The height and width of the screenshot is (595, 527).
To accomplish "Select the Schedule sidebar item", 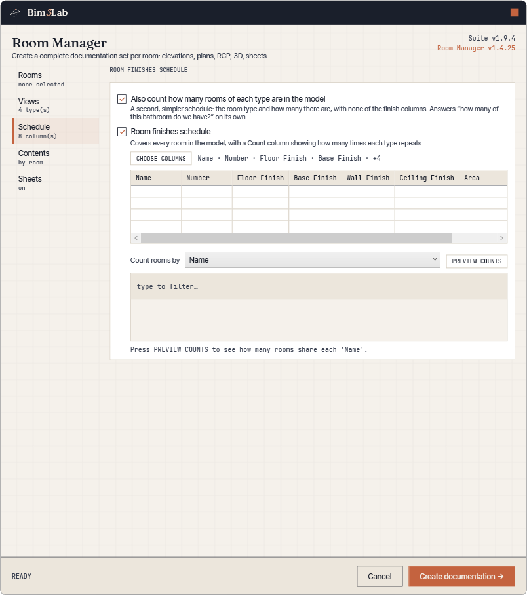I will [x=56, y=131].
